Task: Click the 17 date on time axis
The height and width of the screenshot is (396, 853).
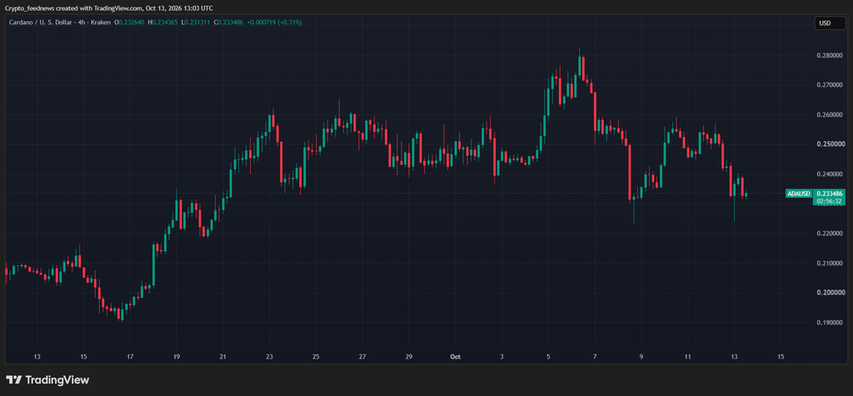Action: [130, 357]
